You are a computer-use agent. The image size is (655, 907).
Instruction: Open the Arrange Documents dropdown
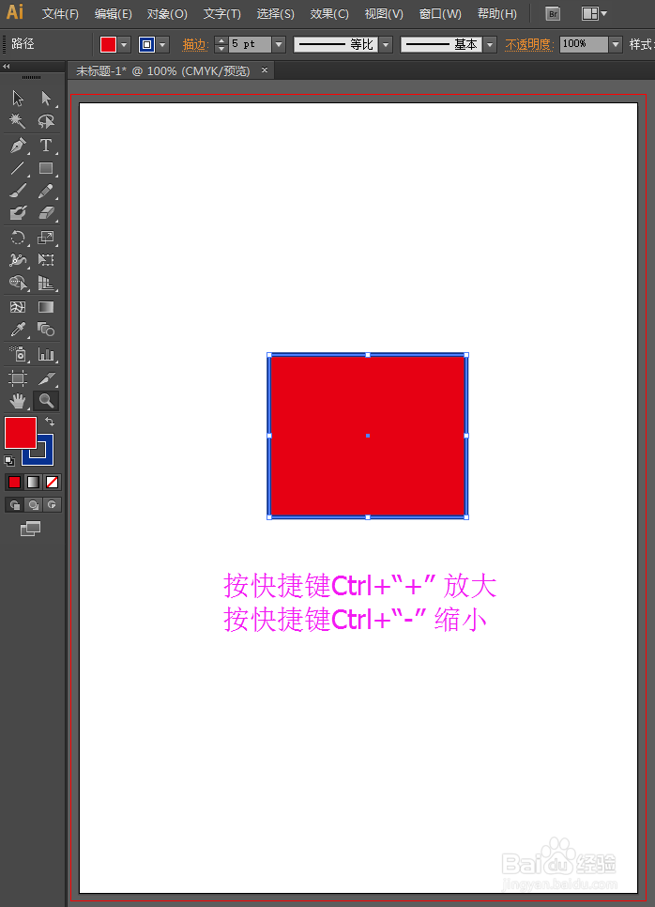[x=594, y=14]
